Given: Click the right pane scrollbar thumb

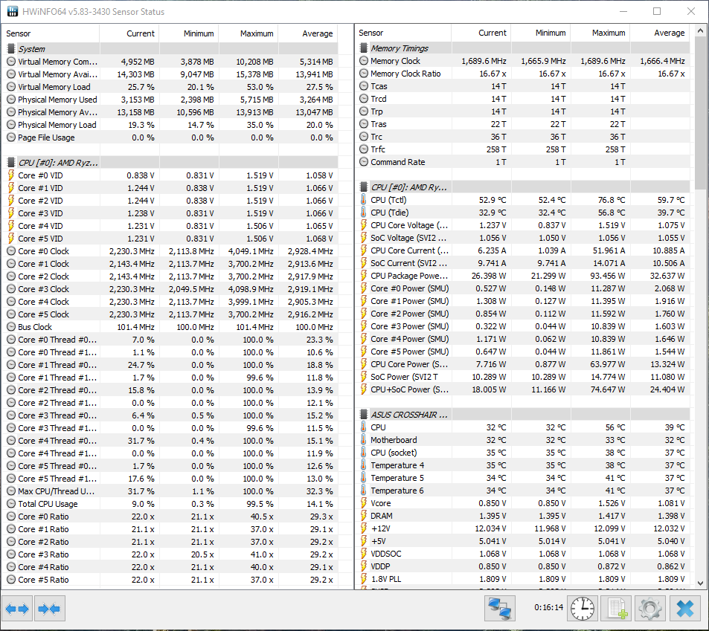Looking at the screenshot, I should [700, 113].
